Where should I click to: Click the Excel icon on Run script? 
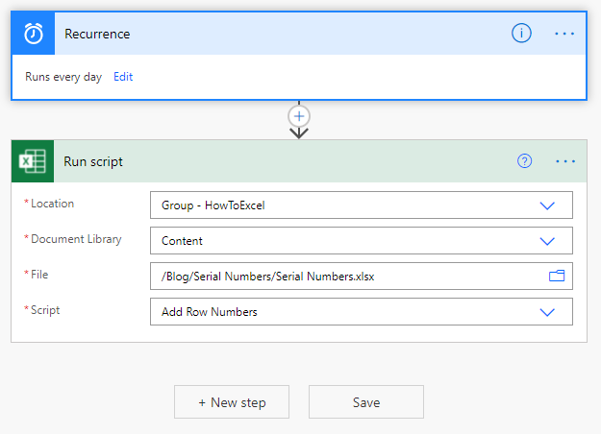pyautogui.click(x=33, y=161)
